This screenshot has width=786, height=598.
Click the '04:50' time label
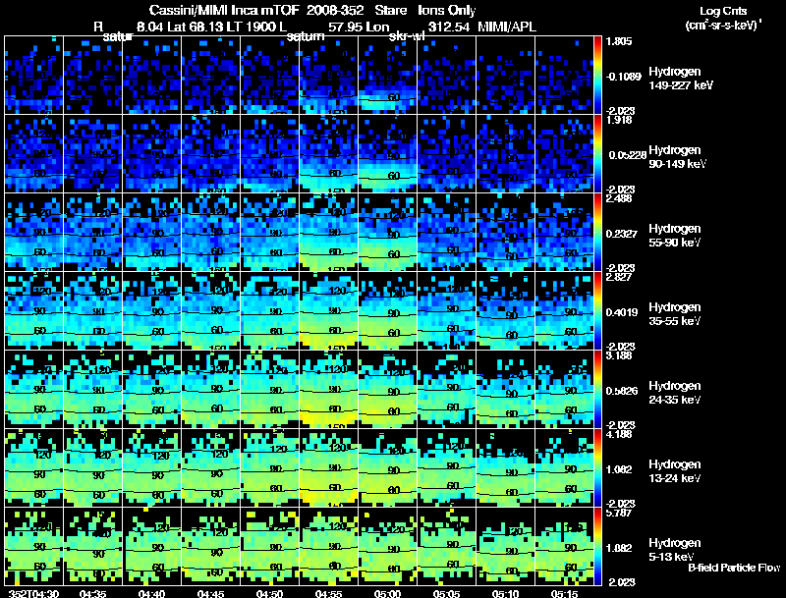pos(269,593)
